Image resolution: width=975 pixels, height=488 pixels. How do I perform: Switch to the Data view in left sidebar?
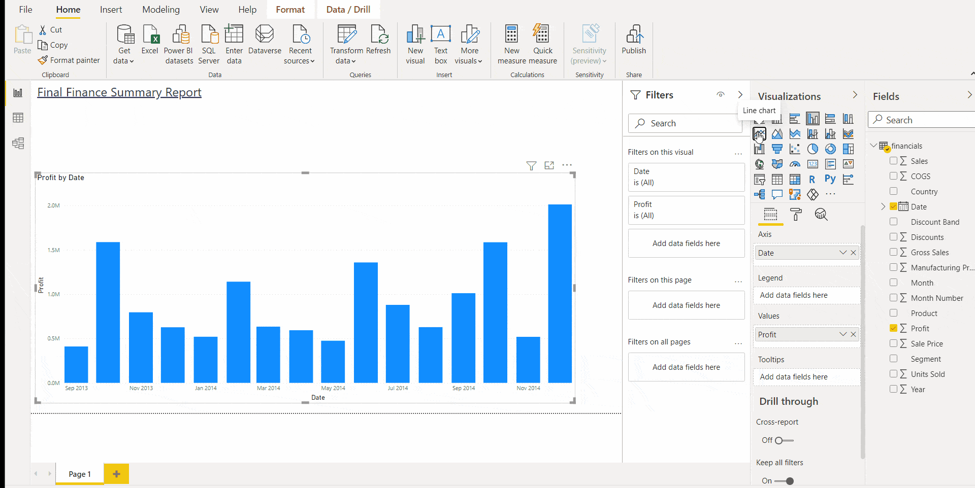point(18,118)
